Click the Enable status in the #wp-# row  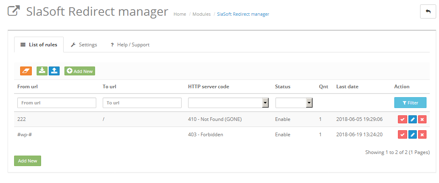tap(283, 135)
